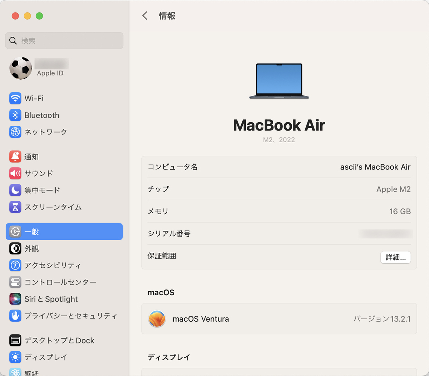The image size is (429, 376).
Task: Click the MacBook Air heading
Action: pyautogui.click(x=279, y=125)
